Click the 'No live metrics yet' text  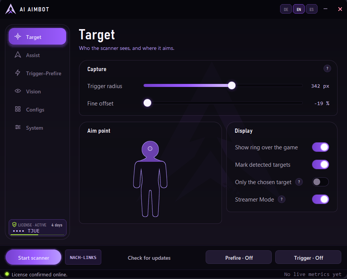click(x=313, y=274)
